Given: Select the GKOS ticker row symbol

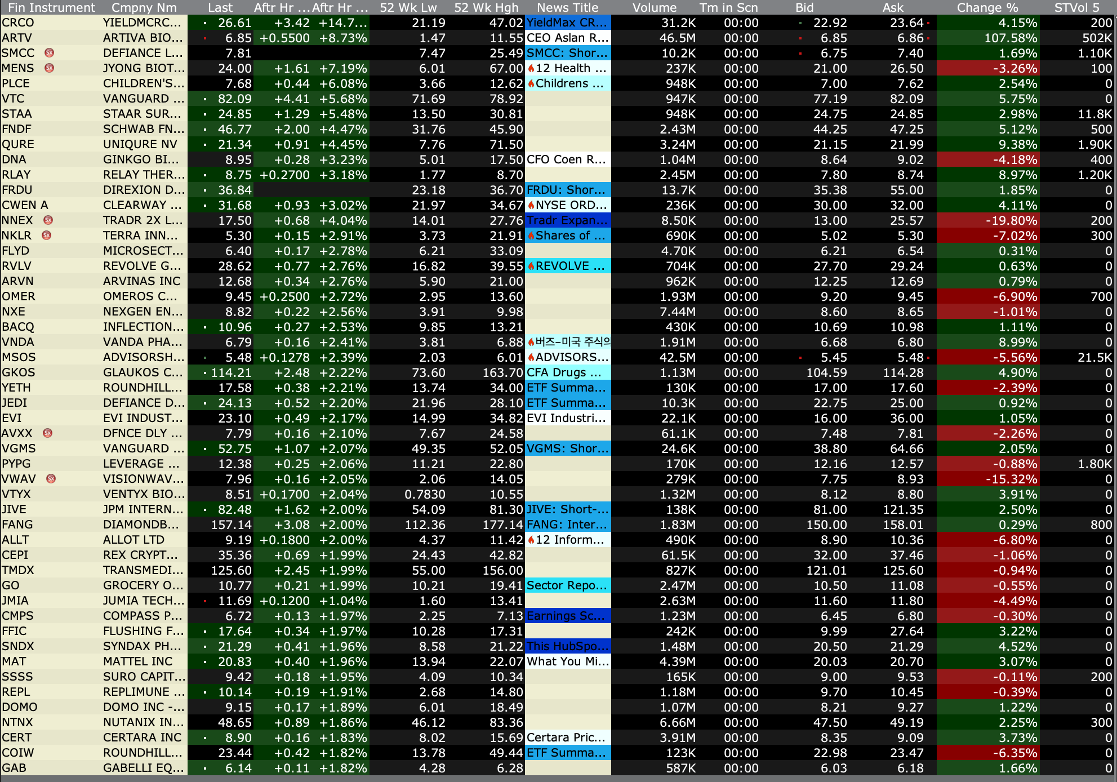Looking at the screenshot, I should (19, 372).
